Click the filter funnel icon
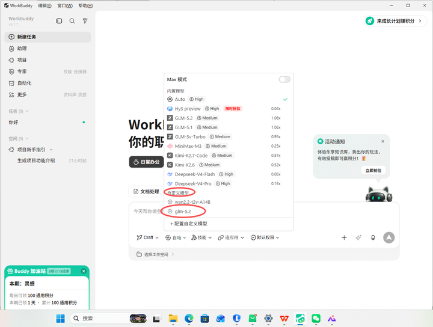The width and height of the screenshot is (433, 327). (x=85, y=21)
